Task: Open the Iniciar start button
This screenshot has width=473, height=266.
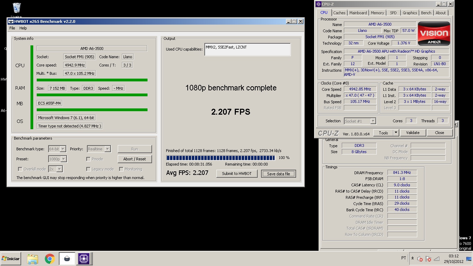Action: click(11, 258)
